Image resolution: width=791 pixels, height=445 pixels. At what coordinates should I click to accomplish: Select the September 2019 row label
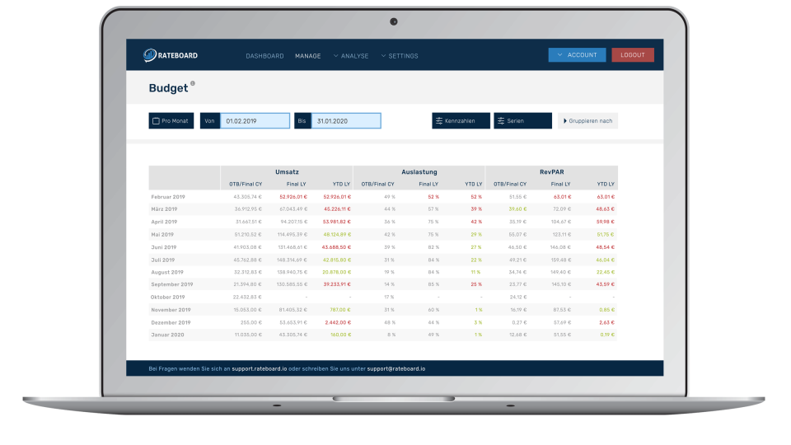(172, 284)
